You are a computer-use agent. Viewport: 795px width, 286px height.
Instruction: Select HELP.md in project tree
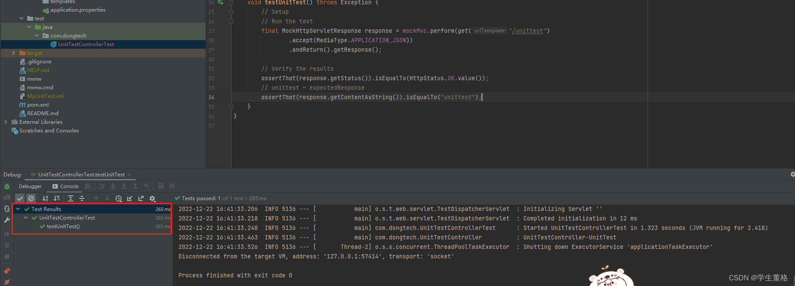(x=38, y=70)
